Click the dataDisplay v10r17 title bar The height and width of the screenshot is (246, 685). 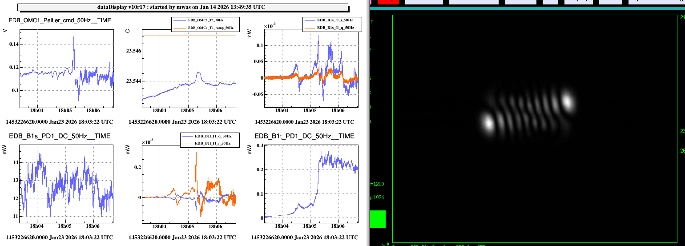(182, 7)
